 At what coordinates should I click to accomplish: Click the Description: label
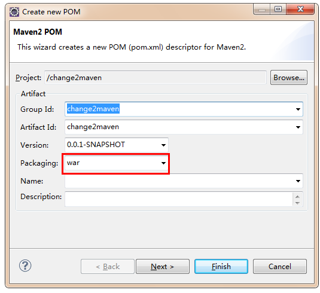41,197
